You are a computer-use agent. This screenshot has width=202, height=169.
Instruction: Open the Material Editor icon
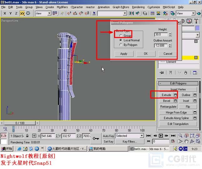click(165, 13)
